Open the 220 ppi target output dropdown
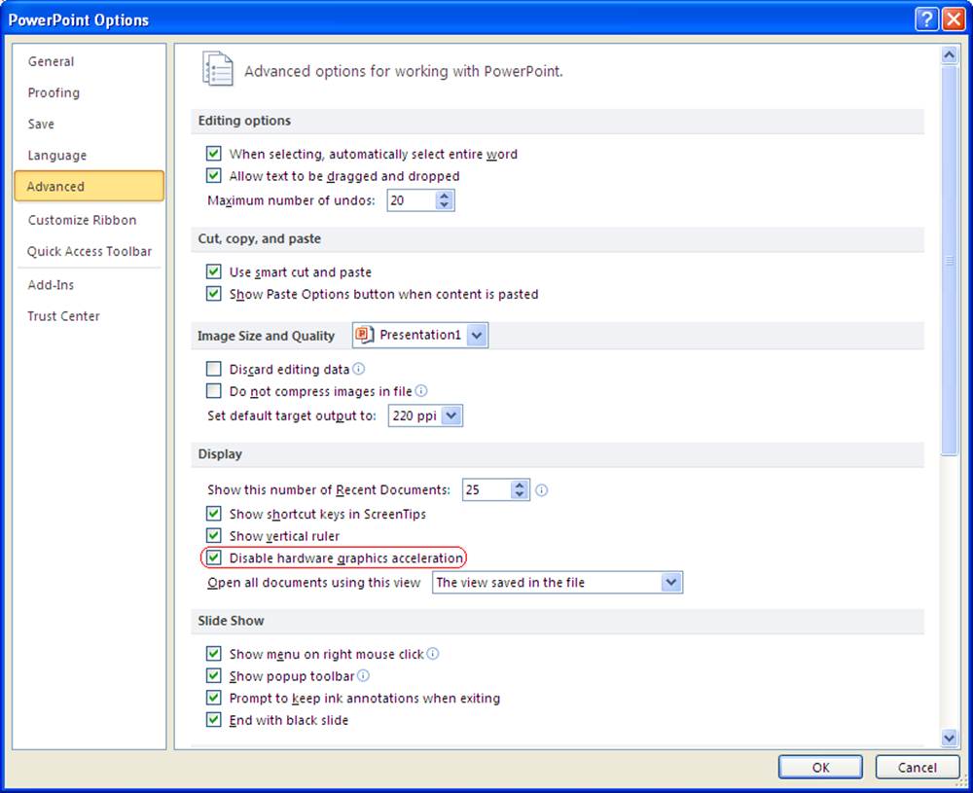 [x=452, y=415]
